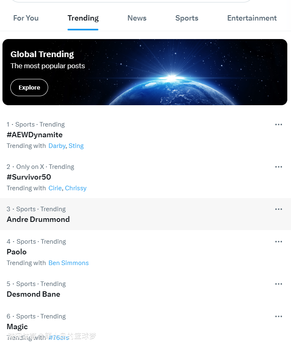Open the Entertainment tab
The width and height of the screenshot is (291, 346).
tap(252, 18)
